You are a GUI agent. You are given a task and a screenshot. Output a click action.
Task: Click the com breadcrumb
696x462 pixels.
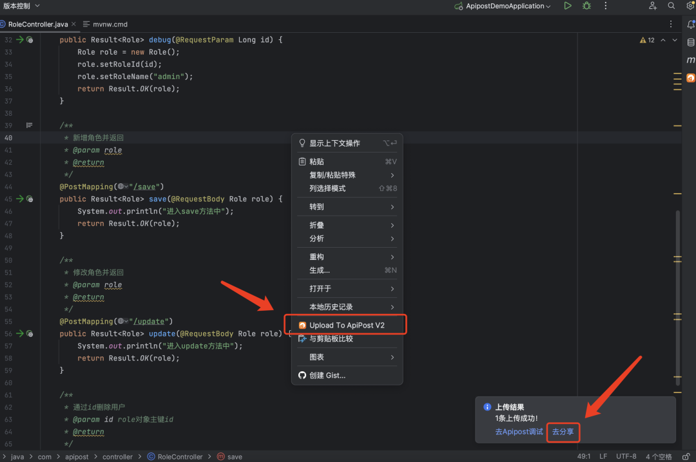(x=44, y=457)
